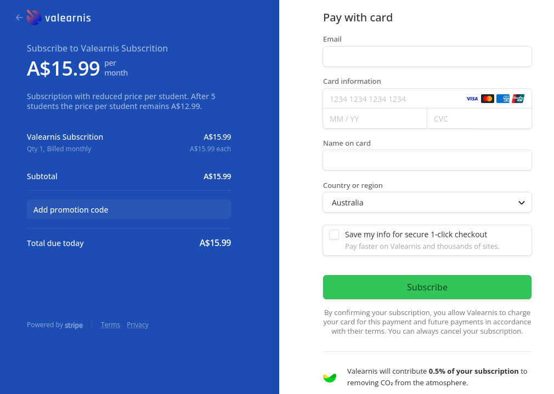Click the dropdown chevron beside Australia
This screenshot has height=394, width=554.
click(x=522, y=203)
